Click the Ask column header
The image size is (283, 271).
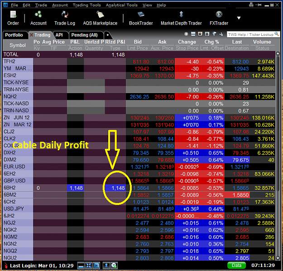tap(162, 42)
